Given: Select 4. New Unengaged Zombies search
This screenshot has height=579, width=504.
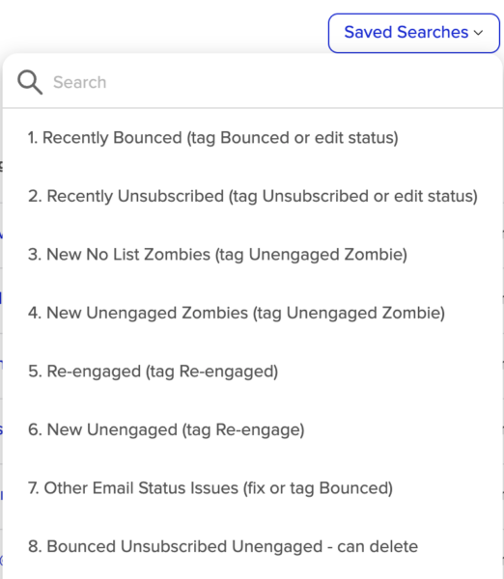Looking at the screenshot, I should tap(252, 313).
